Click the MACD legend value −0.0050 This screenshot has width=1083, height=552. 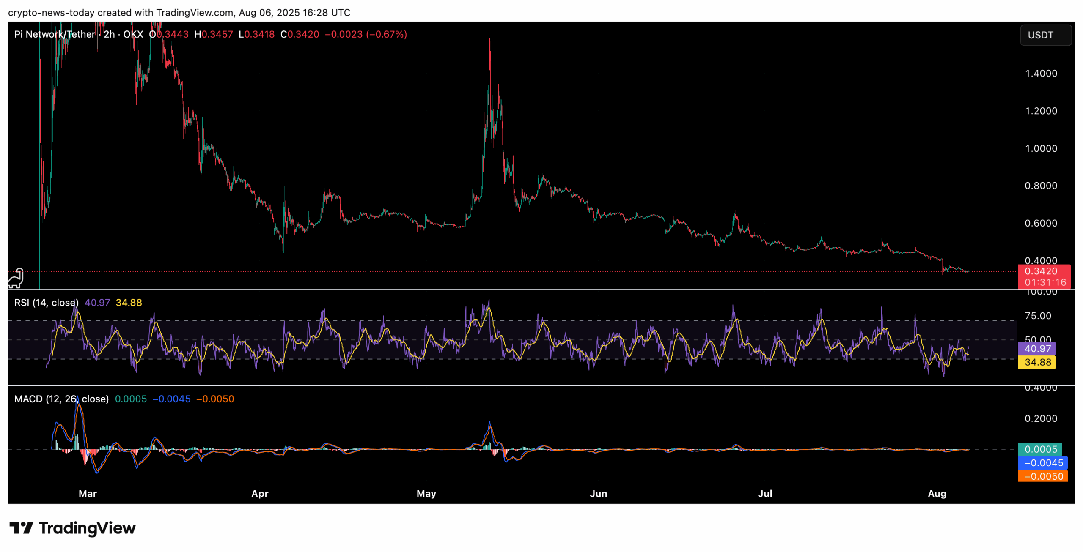pos(215,399)
